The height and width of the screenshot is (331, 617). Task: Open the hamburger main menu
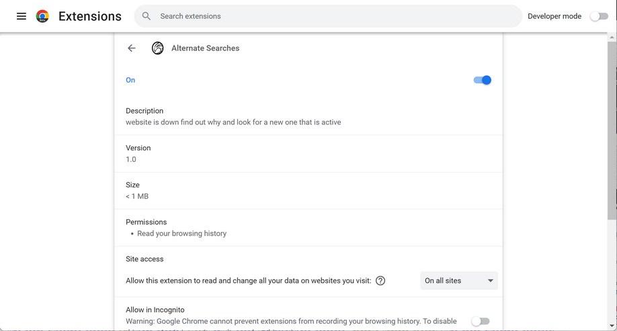click(x=22, y=16)
